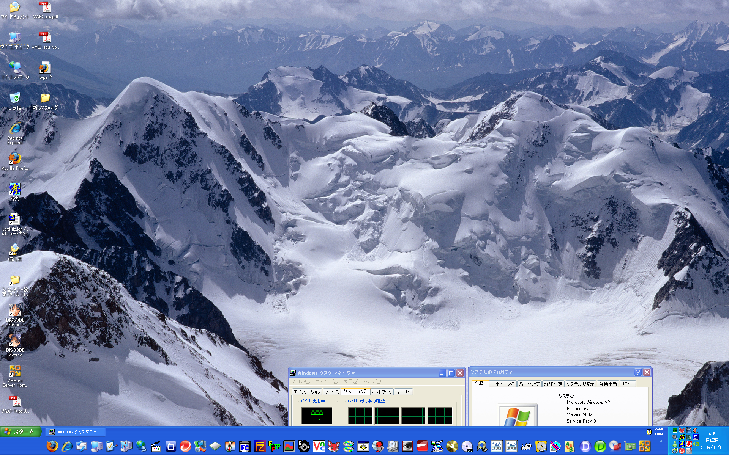Screen dimensions: 729x455
Task: Switch to the ネットワーク tab in Task Manager
Action: (x=382, y=392)
